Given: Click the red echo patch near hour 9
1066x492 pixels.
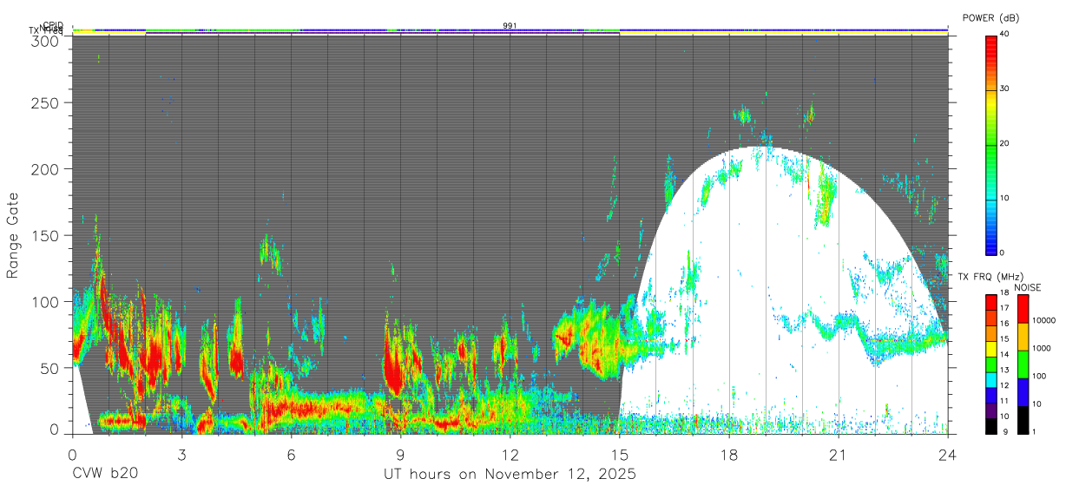Looking at the screenshot, I should (x=396, y=363).
